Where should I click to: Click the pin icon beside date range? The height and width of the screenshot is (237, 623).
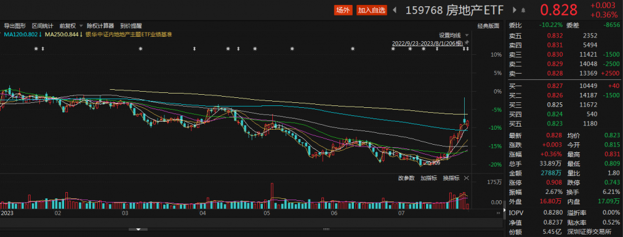467,42
